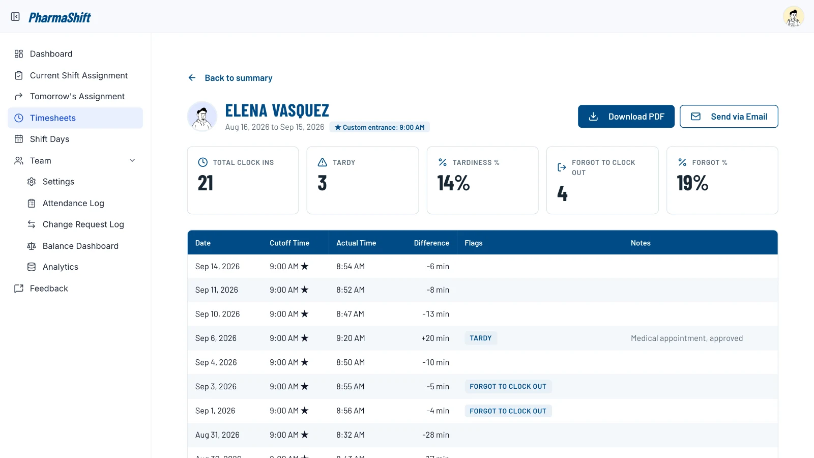Image resolution: width=814 pixels, height=458 pixels.
Task: Click the Total Clock Ins clock icon
Action: click(202, 162)
